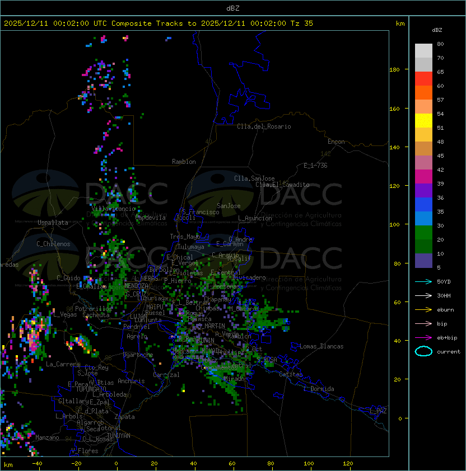Click the 'dBZ' title at window top
466x471 pixels.
tap(233, 8)
